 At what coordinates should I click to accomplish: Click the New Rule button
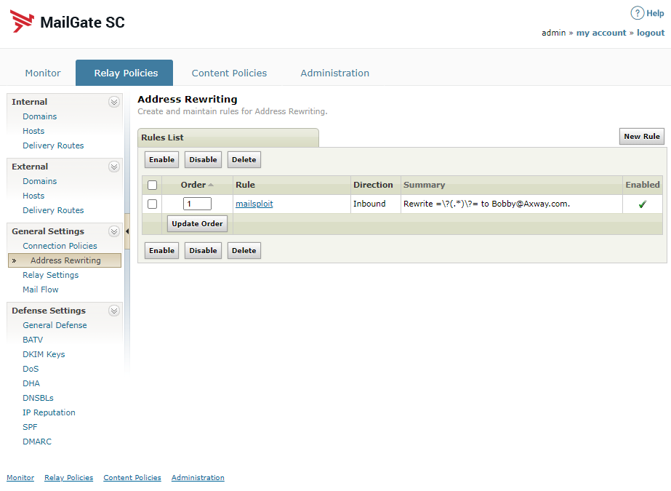(x=641, y=136)
